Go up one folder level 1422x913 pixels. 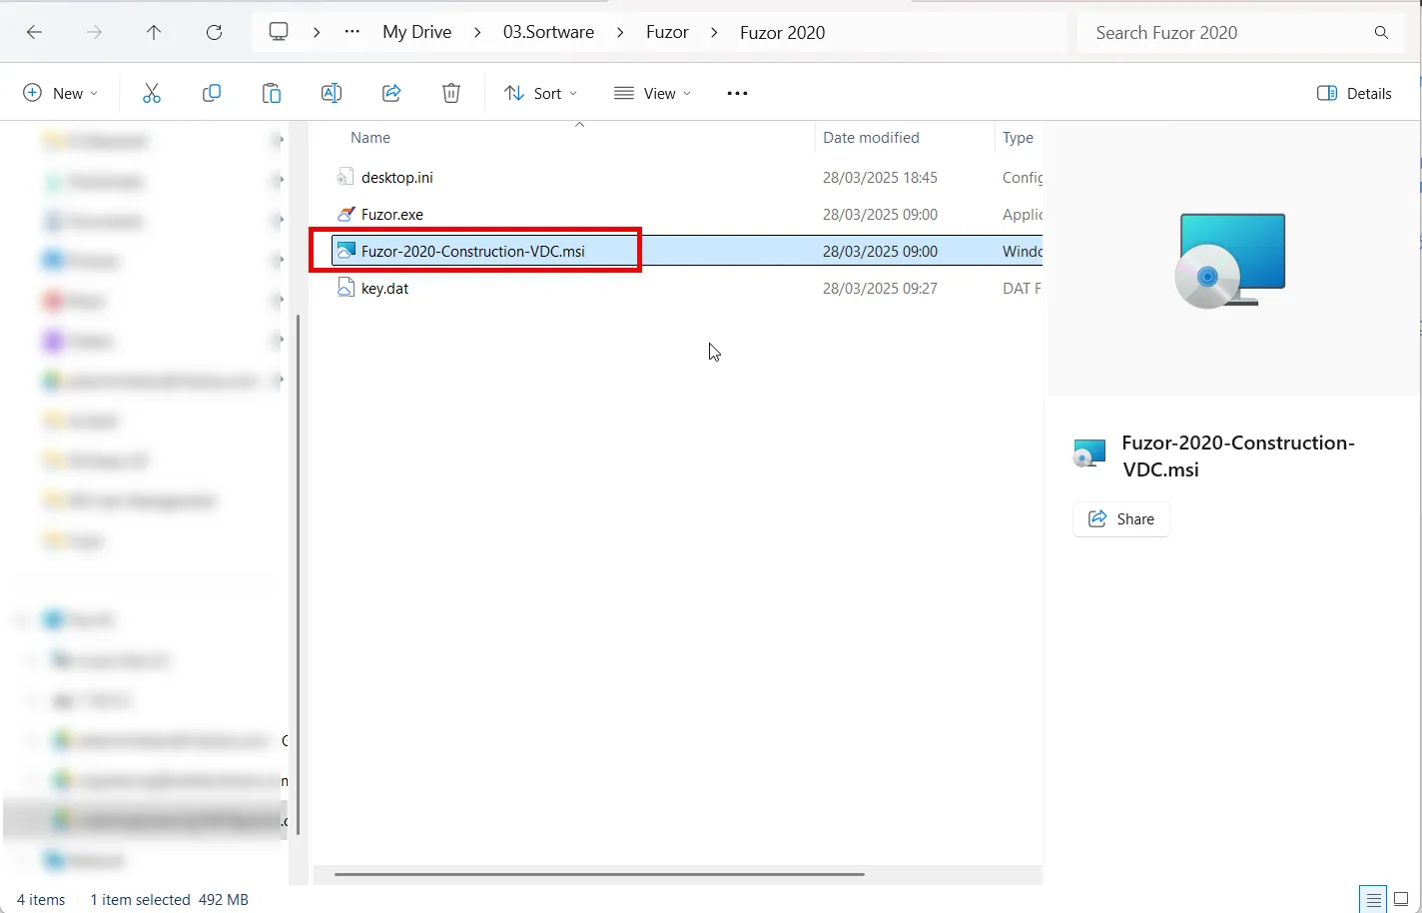[154, 32]
